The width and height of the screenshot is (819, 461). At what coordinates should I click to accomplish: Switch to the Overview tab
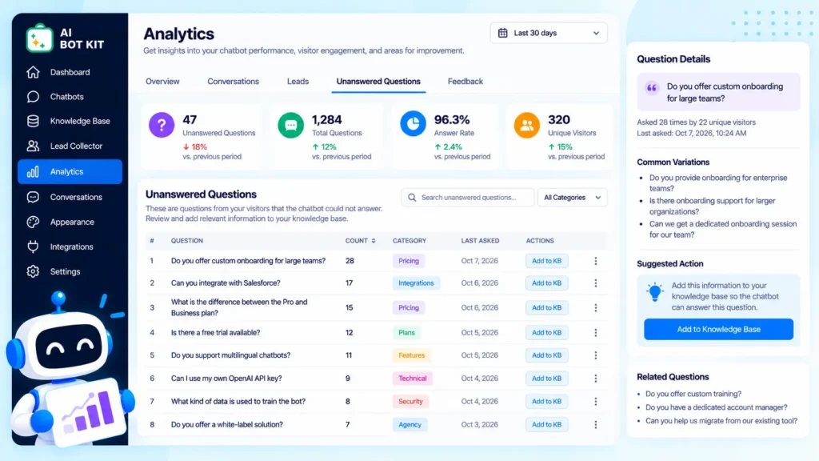click(162, 82)
